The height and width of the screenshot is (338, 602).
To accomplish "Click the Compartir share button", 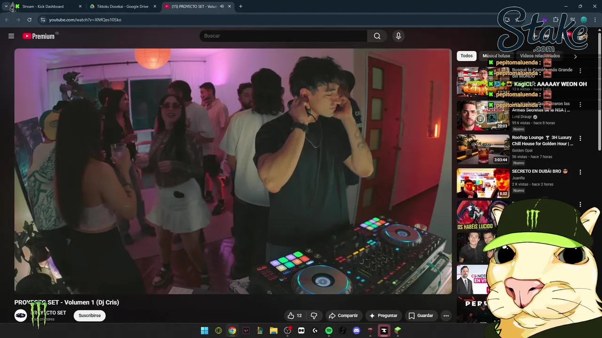I will 343,315.
